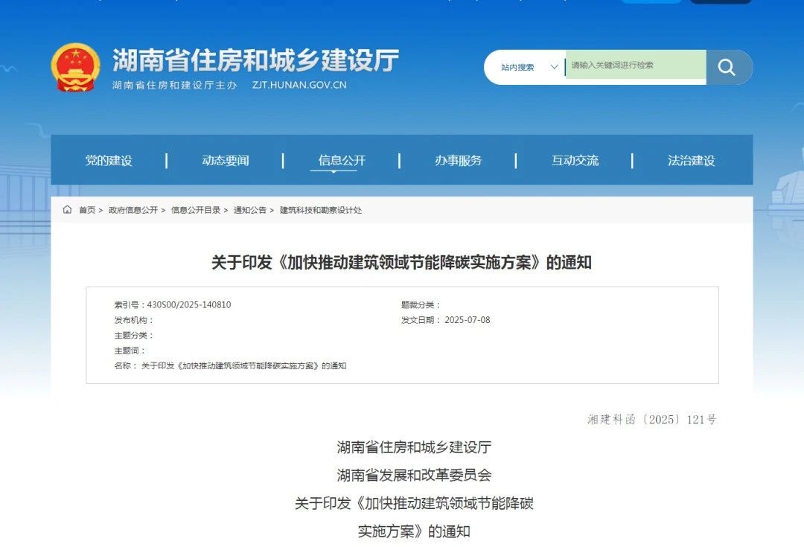The width and height of the screenshot is (804, 547).
Task: Open the 法治建设 navigation menu
Action: click(x=691, y=160)
